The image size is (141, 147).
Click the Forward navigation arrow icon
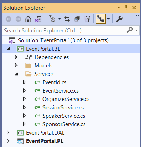(x=18, y=19)
